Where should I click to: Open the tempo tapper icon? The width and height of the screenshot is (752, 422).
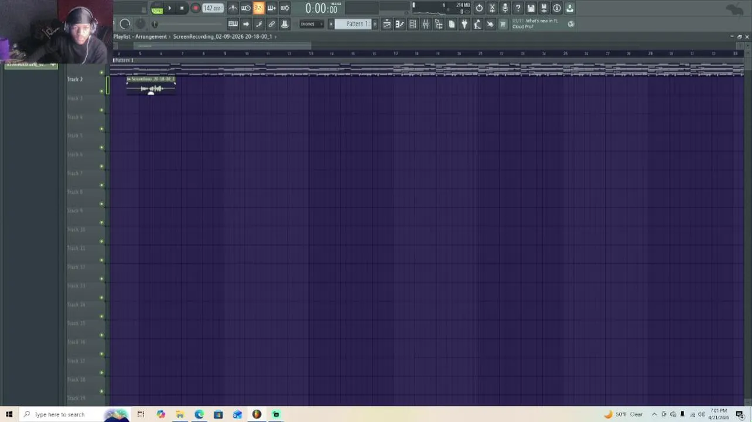tap(477, 24)
